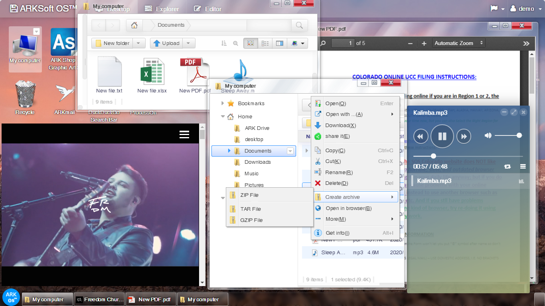
Task: Open COLORADO ONLINE UCC FILING INSTRUCTIONS link
Action: click(414, 77)
